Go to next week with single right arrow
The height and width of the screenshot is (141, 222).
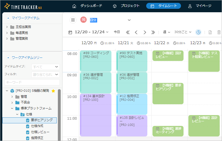pos(145,32)
